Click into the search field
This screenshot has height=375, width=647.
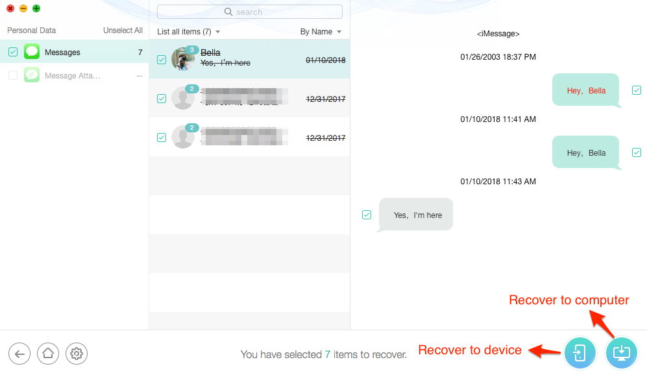pyautogui.click(x=250, y=12)
